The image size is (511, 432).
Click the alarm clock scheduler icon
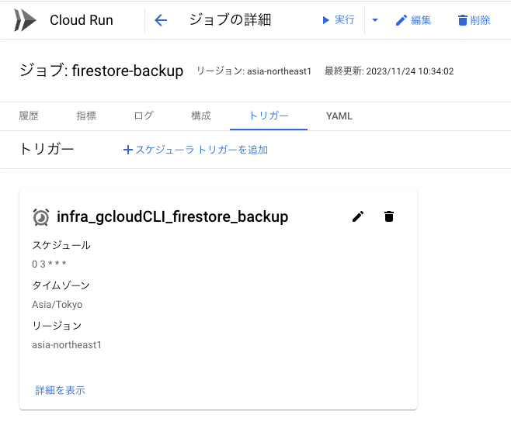pos(41,217)
